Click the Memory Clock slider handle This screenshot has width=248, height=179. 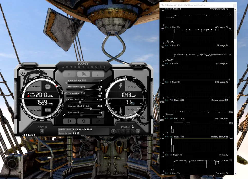[x=91, y=109]
